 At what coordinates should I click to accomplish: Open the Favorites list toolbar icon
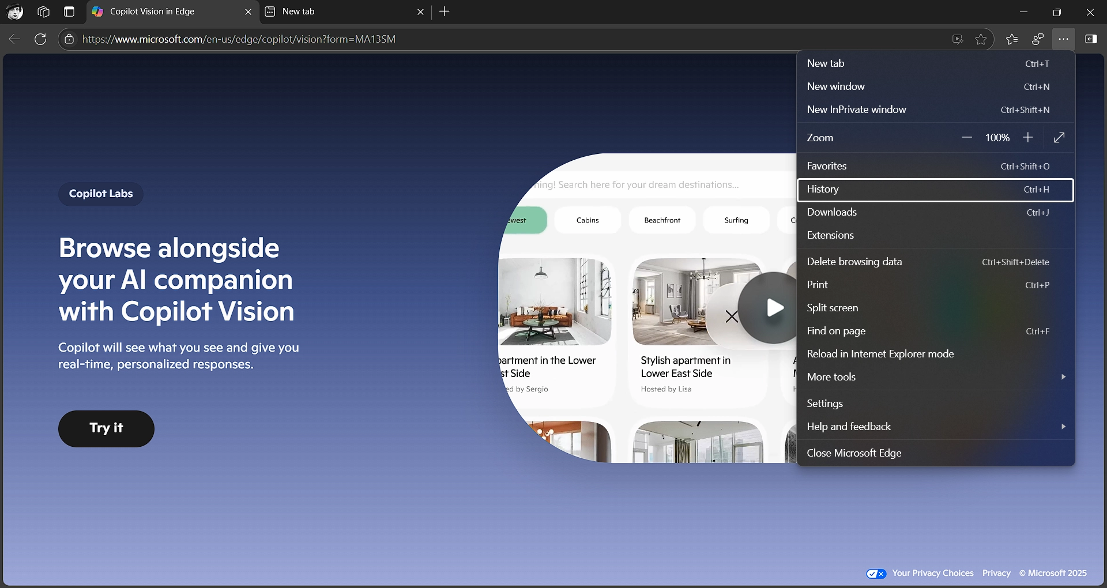point(1012,39)
